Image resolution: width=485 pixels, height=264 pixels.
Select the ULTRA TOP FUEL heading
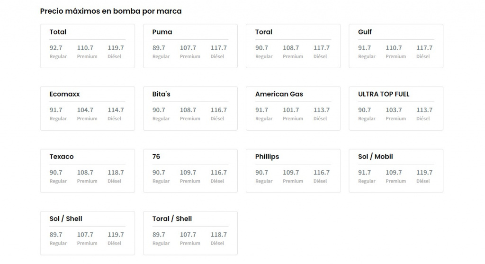(x=384, y=94)
